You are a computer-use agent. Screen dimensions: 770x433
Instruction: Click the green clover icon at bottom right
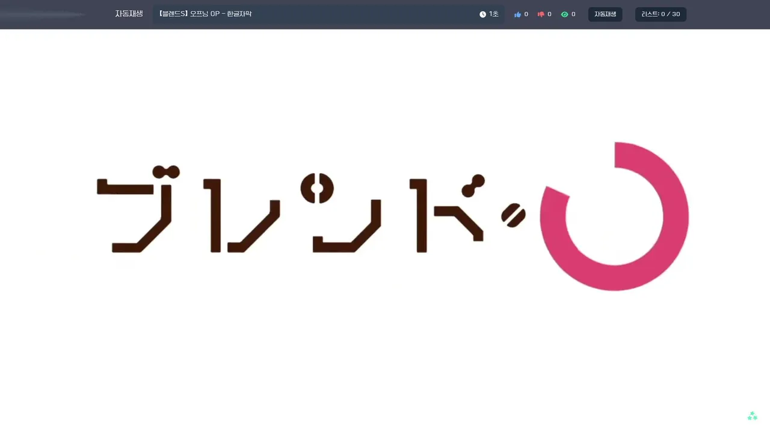tap(752, 416)
